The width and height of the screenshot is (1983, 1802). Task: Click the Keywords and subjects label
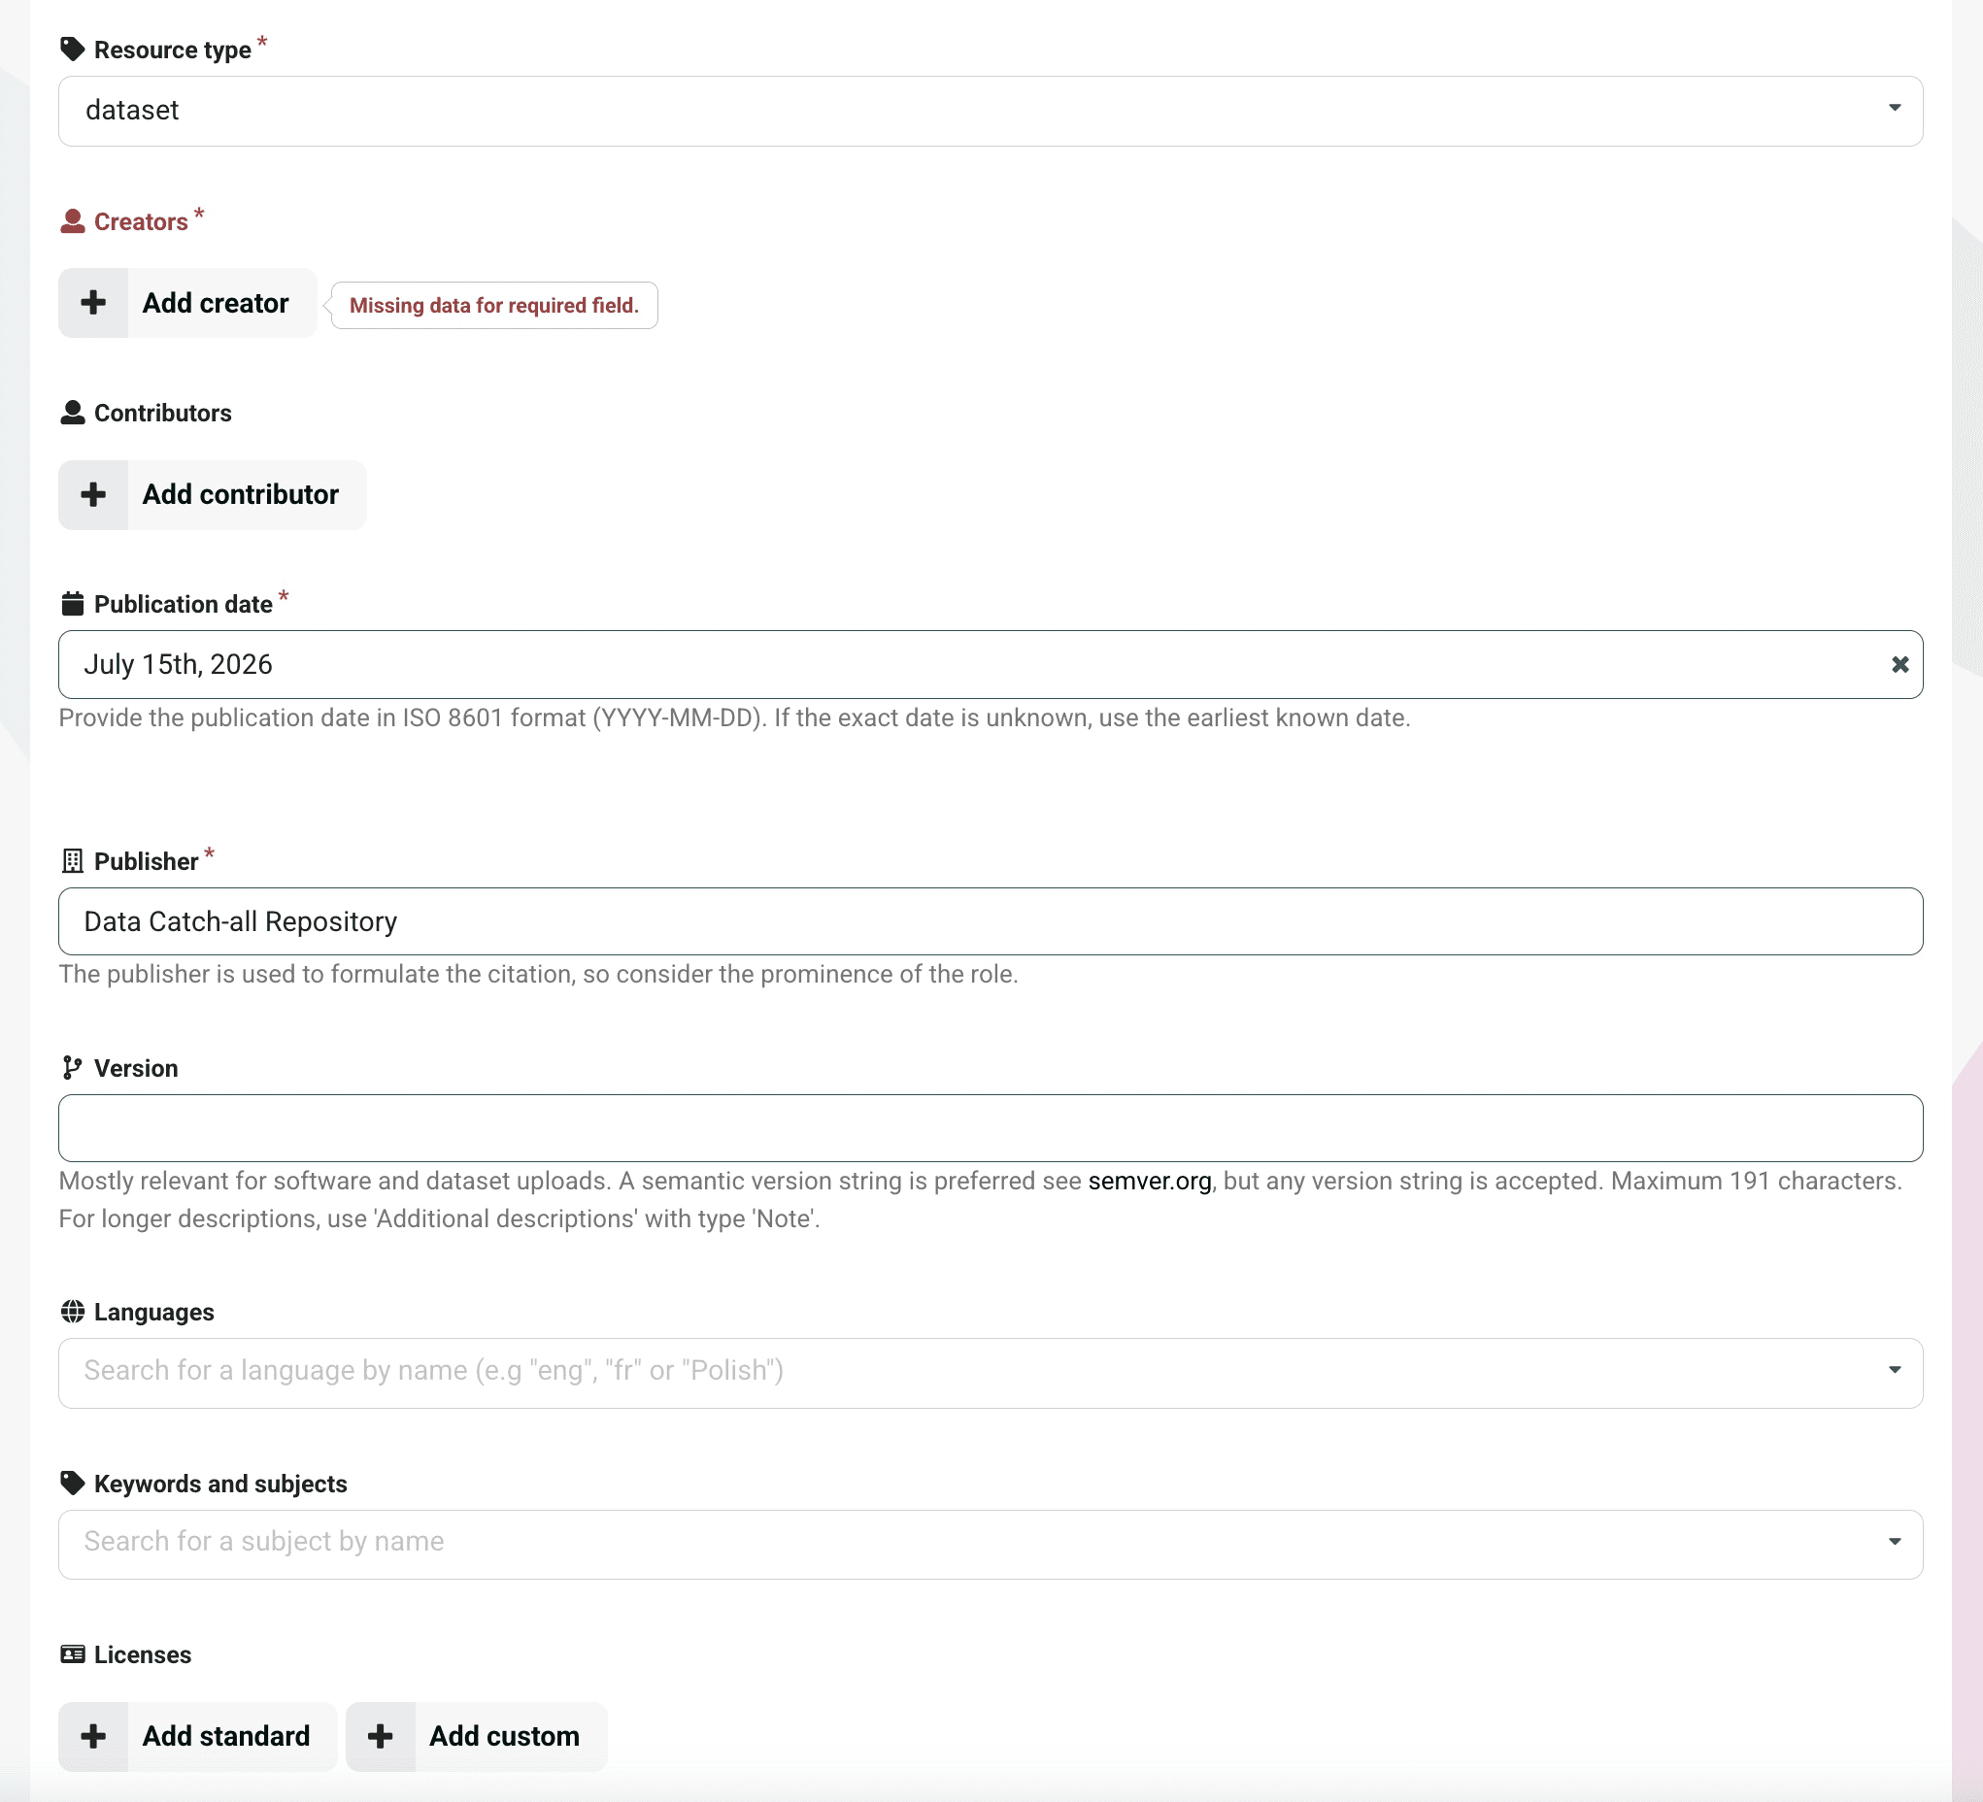point(220,1485)
